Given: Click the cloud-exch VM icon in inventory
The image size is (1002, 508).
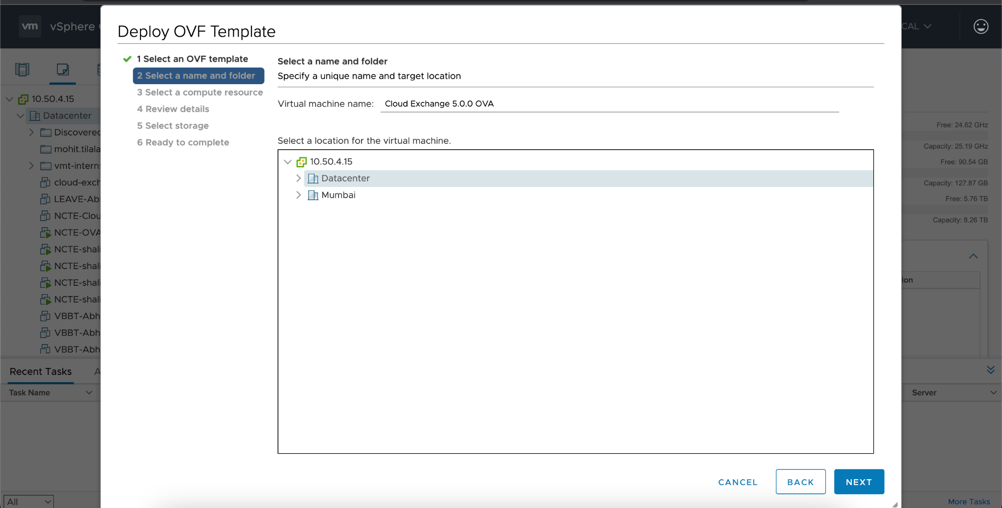Looking at the screenshot, I should point(46,182).
